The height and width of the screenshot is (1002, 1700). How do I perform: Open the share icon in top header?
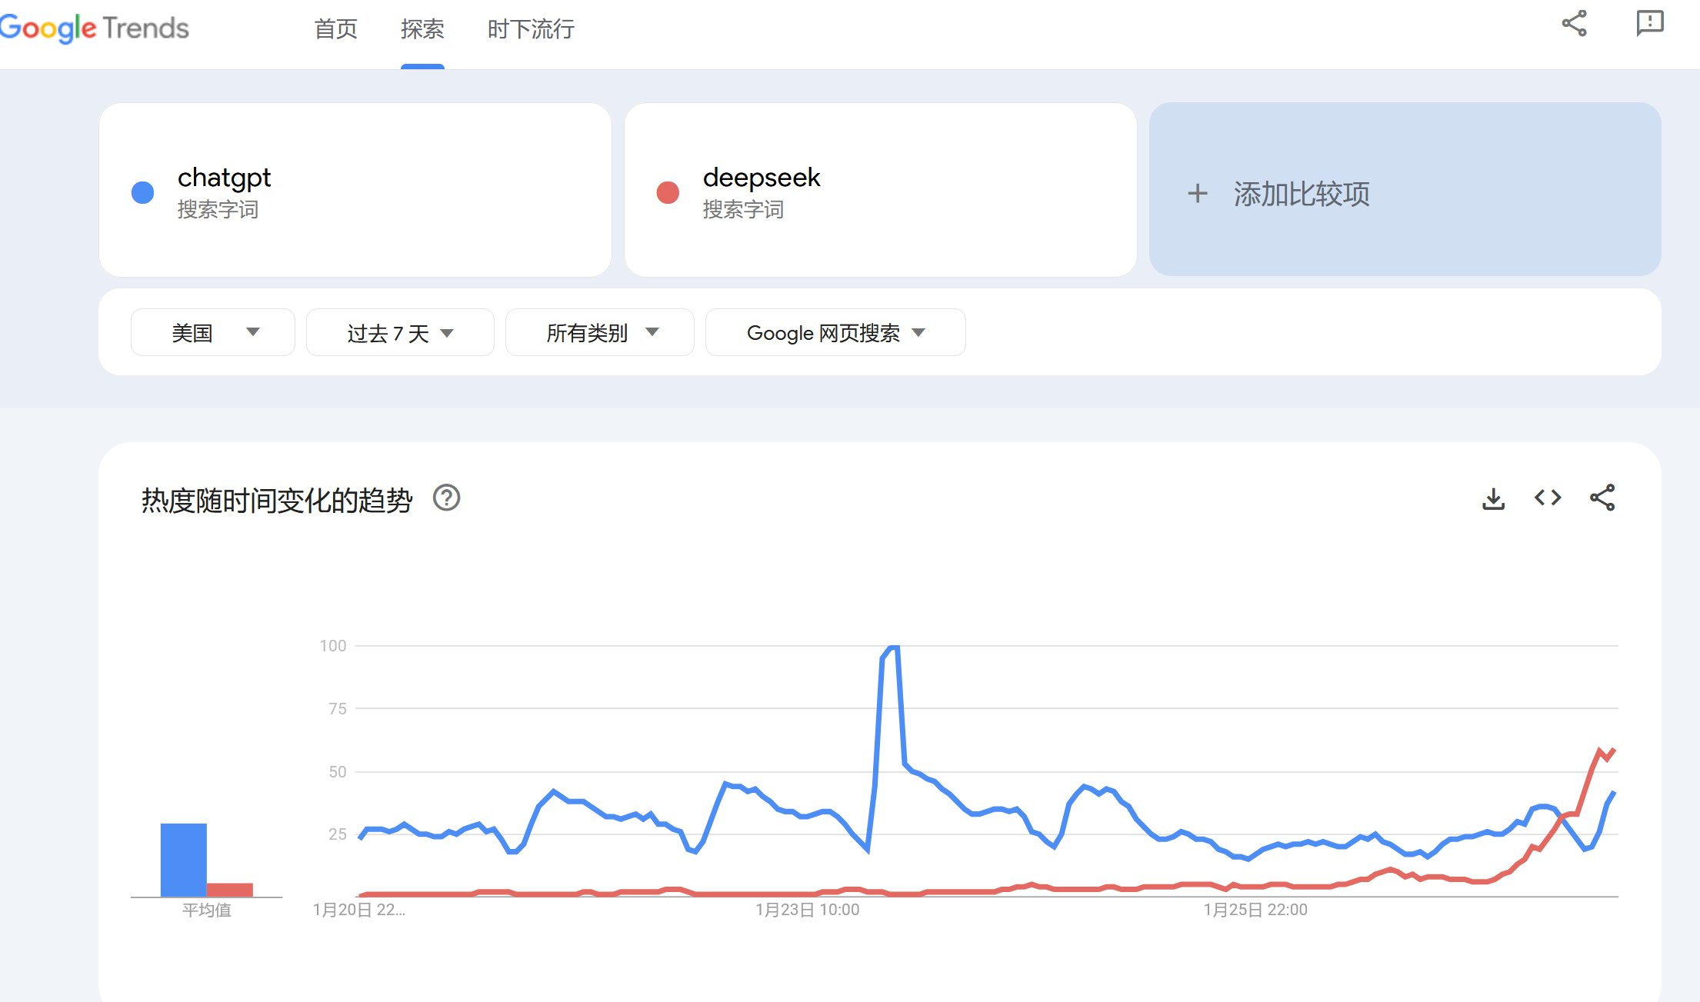point(1574,23)
